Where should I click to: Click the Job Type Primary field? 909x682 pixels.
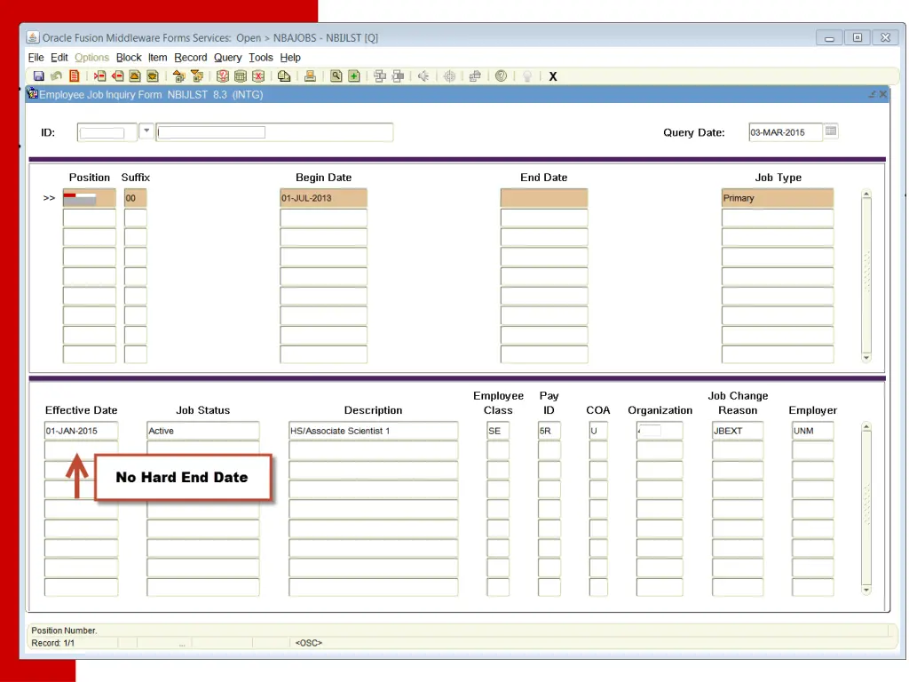(x=778, y=198)
